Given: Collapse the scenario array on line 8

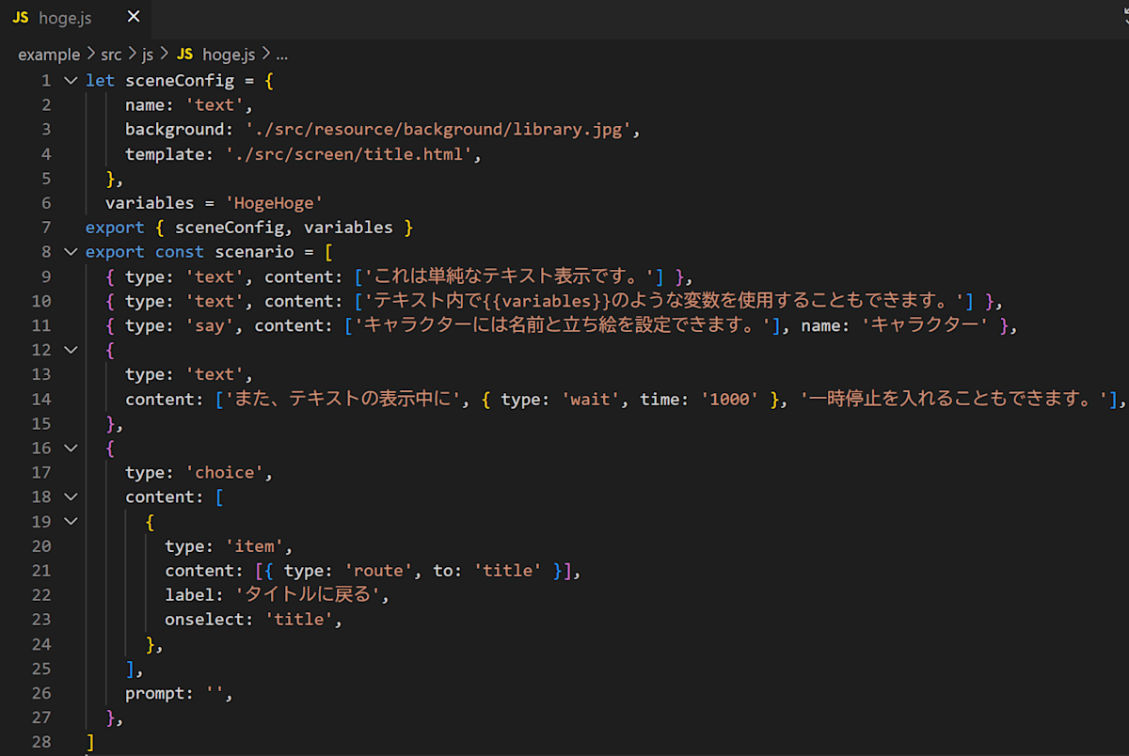Looking at the screenshot, I should coord(71,251).
